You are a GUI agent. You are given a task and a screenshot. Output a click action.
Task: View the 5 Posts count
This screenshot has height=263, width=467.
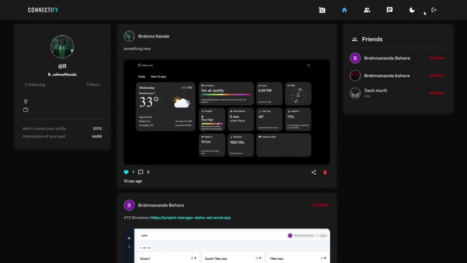pyautogui.click(x=93, y=85)
